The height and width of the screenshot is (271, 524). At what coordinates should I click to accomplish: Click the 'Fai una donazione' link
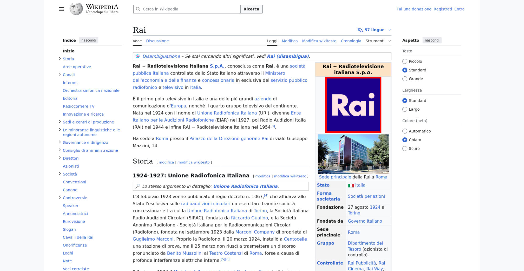coord(414,9)
